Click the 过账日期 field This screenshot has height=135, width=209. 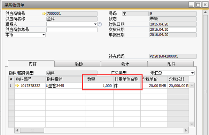[173, 24]
